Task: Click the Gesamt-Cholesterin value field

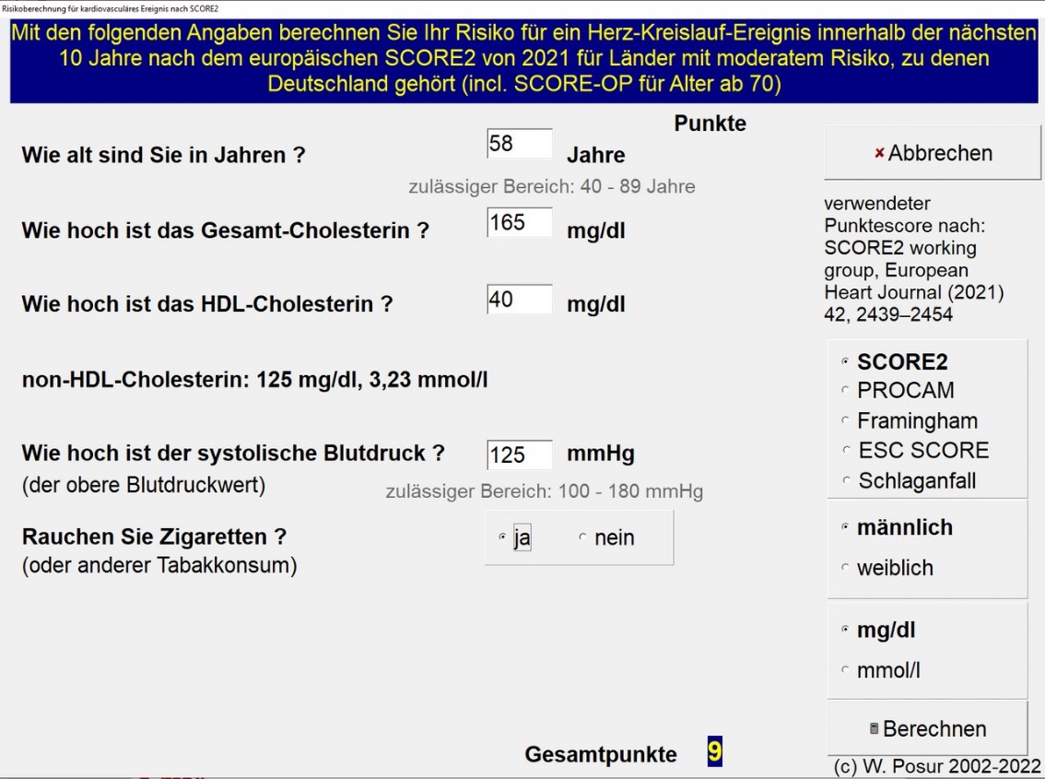Action: 519,223
